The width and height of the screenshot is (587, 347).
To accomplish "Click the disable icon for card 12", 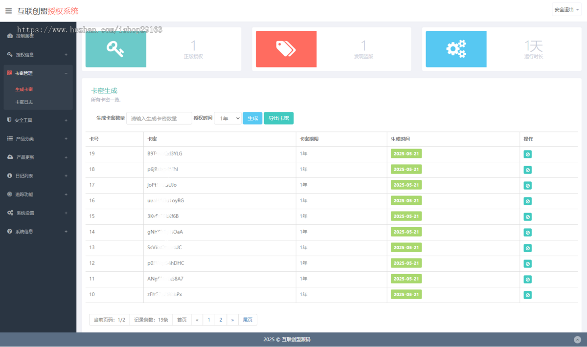I will 527,264.
